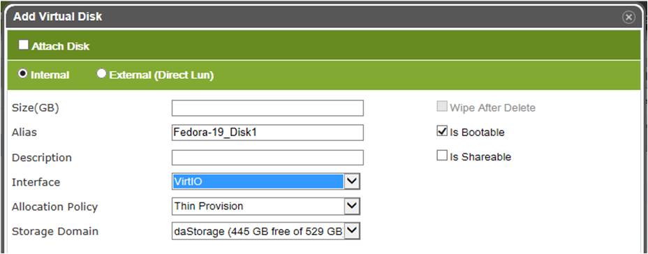Enable the Attach Disk checkbox
The width and height of the screenshot is (648, 254).
[x=24, y=45]
